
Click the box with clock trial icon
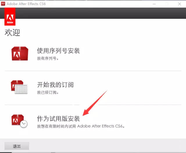click(x=19, y=121)
